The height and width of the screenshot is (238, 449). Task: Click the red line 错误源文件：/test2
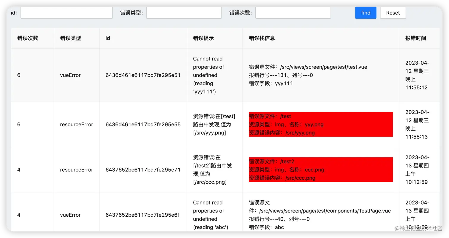tap(271, 162)
